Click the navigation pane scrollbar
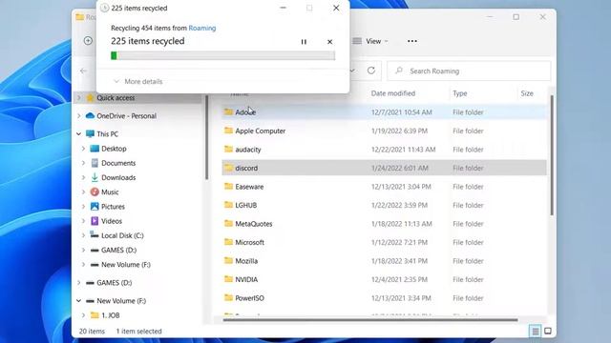Image resolution: width=611 pixels, height=343 pixels. point(206,137)
